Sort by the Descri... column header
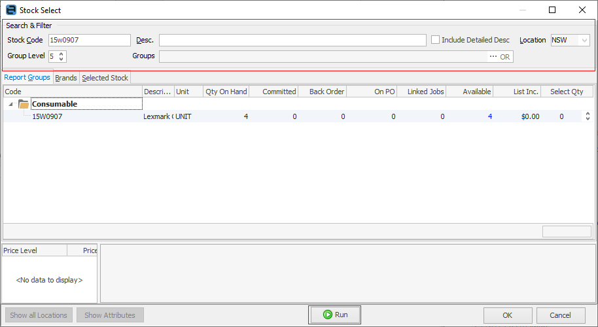The height and width of the screenshot is (327, 598). click(x=158, y=92)
